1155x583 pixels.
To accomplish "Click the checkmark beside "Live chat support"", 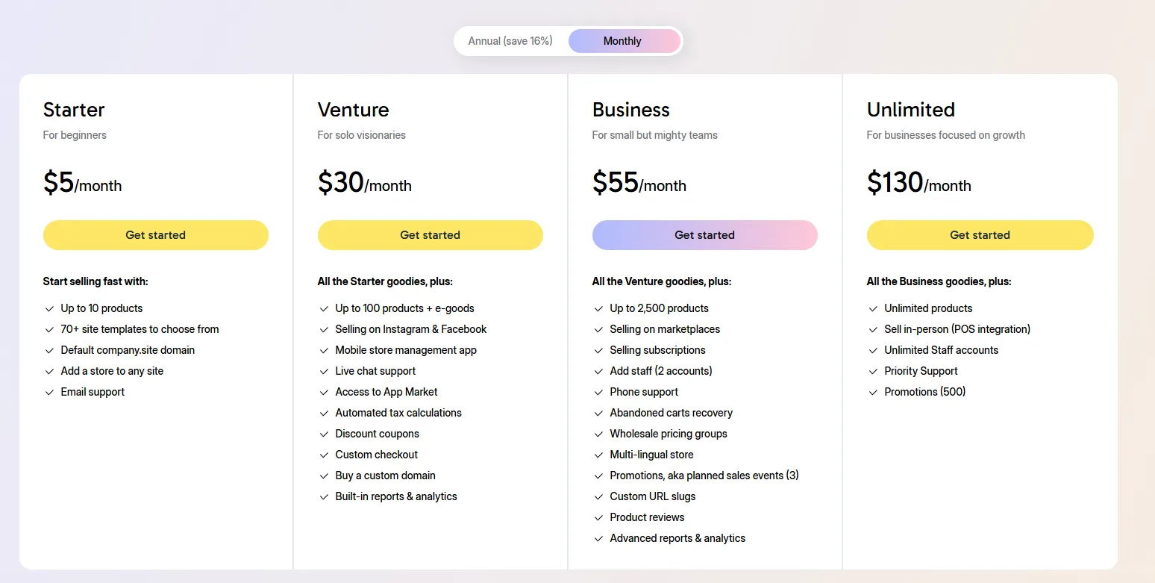I will pyautogui.click(x=324, y=370).
